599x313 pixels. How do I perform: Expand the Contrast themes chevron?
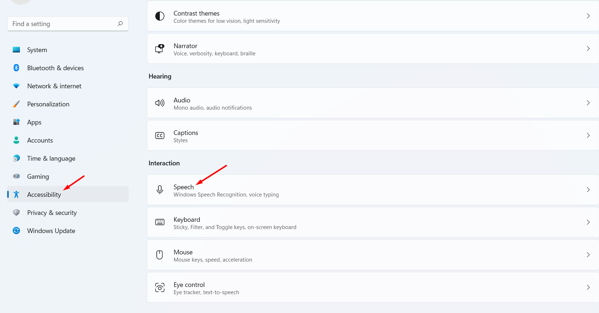(588, 16)
